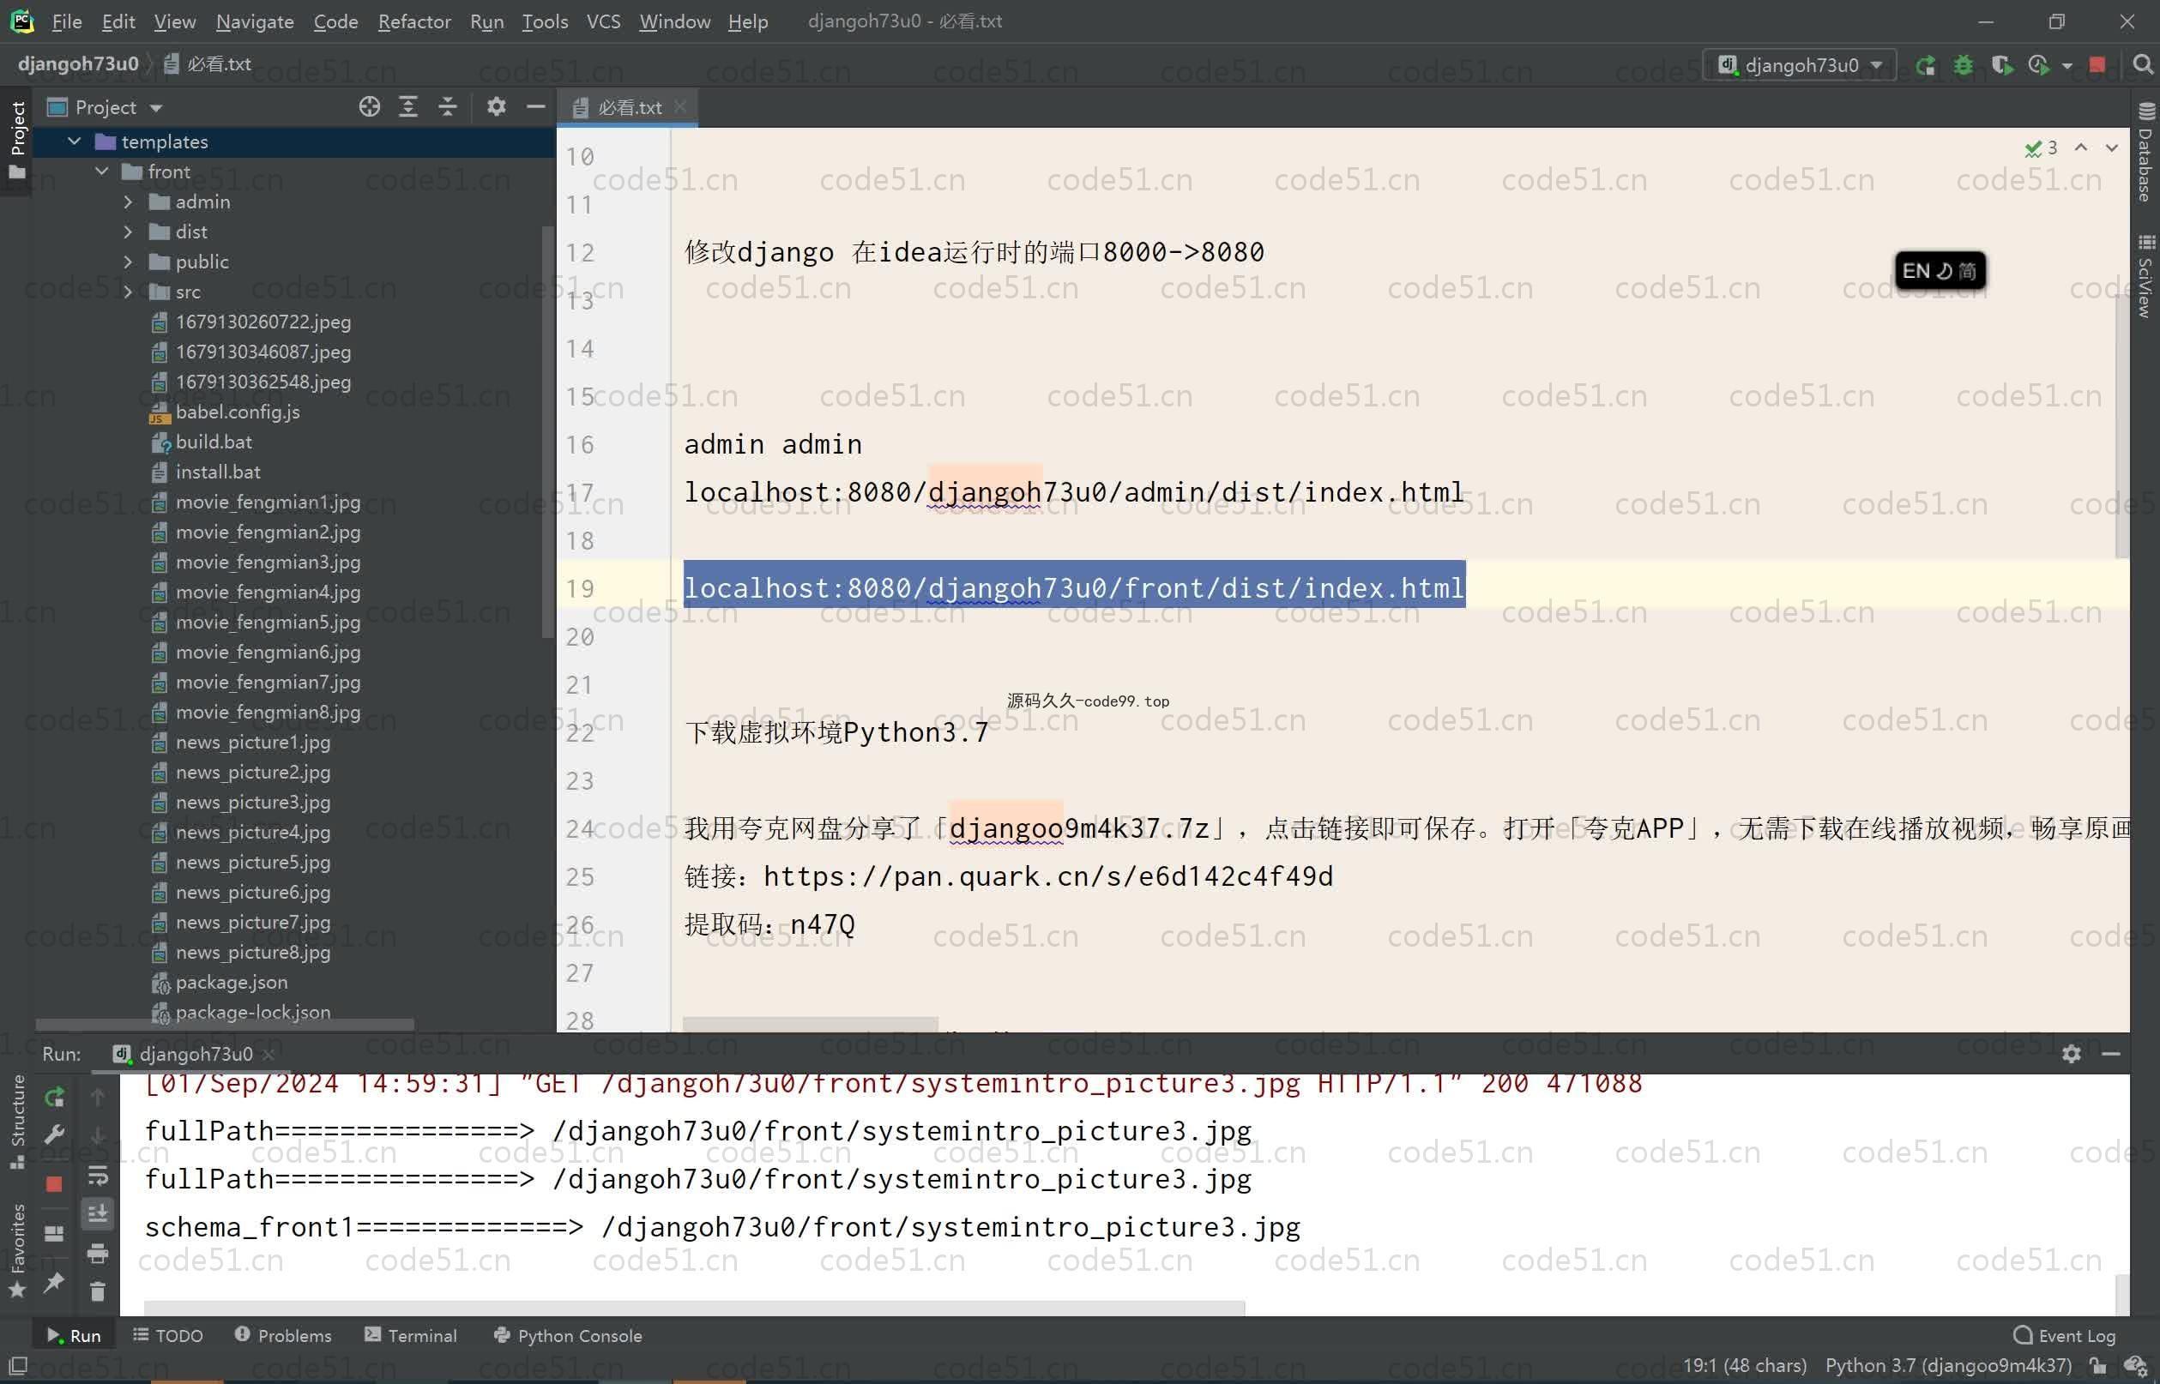Collapse the templates folder
Viewport: 2160px width, 1384px height.
pos(75,142)
